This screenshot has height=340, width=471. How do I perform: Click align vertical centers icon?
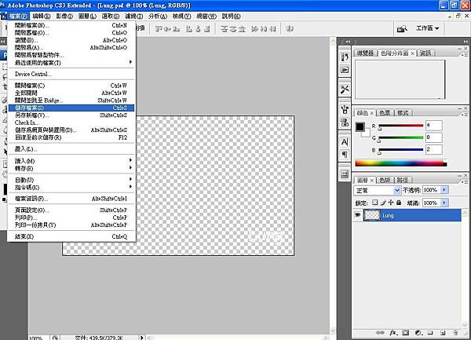click(168, 29)
